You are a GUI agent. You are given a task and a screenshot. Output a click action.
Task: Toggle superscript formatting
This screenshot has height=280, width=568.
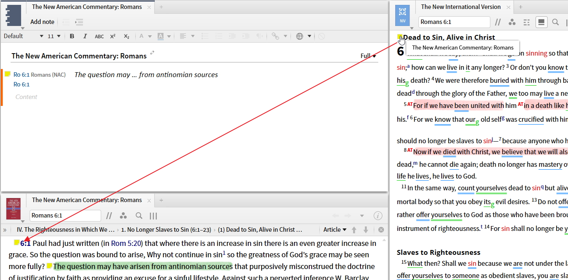pos(113,36)
